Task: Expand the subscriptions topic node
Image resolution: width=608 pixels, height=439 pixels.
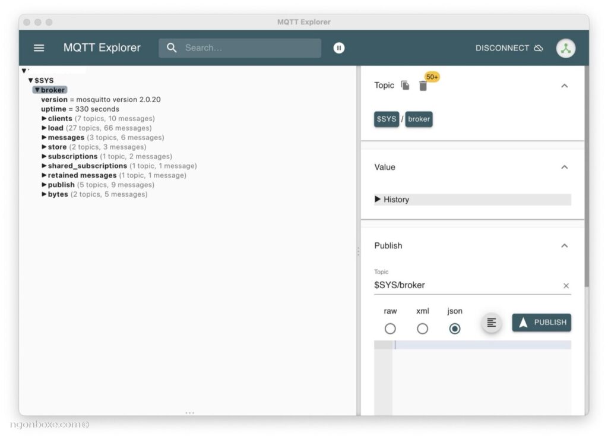Action: 44,156
